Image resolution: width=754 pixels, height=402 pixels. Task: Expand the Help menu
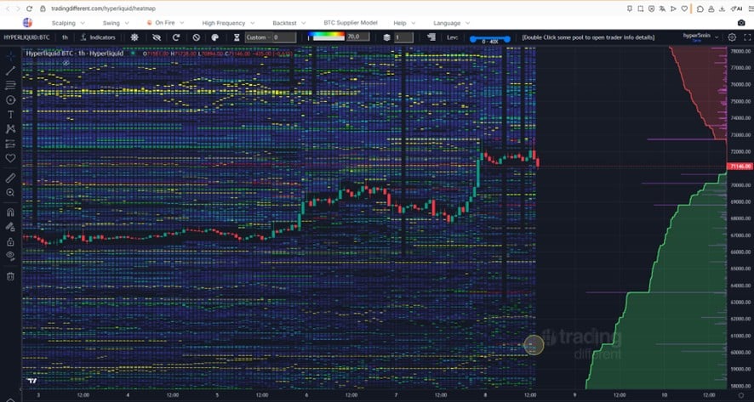coord(404,23)
